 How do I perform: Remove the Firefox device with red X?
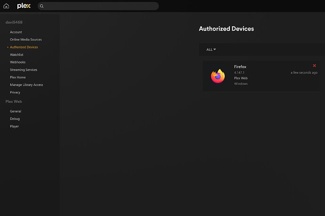[x=315, y=66]
